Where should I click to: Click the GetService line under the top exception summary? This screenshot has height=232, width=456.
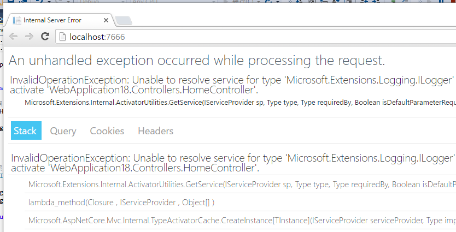coord(240,103)
